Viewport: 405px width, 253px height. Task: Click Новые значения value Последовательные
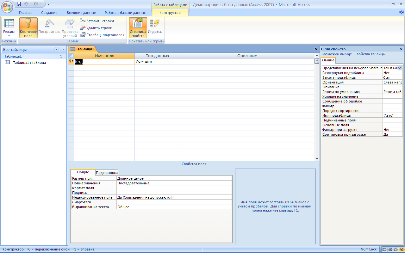click(174, 183)
